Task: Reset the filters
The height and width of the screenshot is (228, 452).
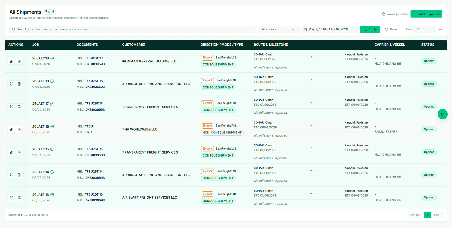Action: pos(391,29)
